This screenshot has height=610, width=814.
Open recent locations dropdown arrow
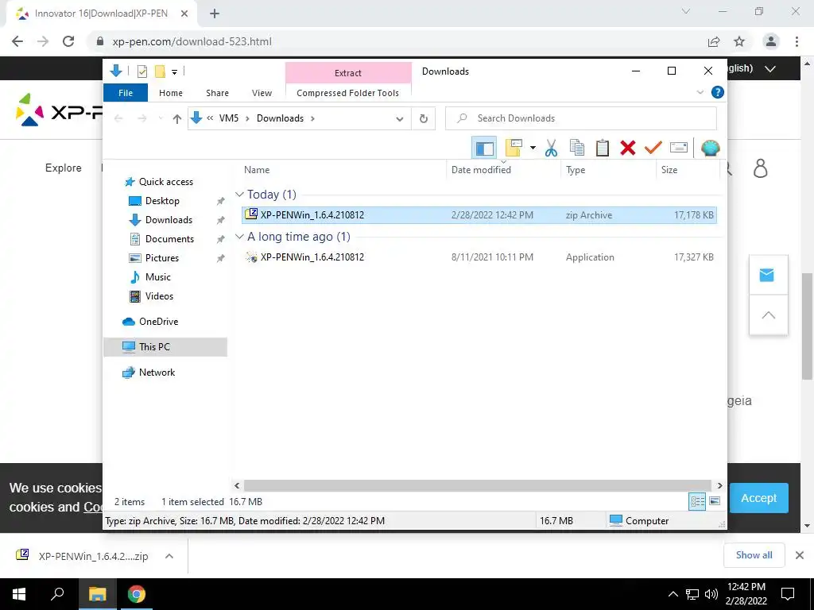pos(161,119)
